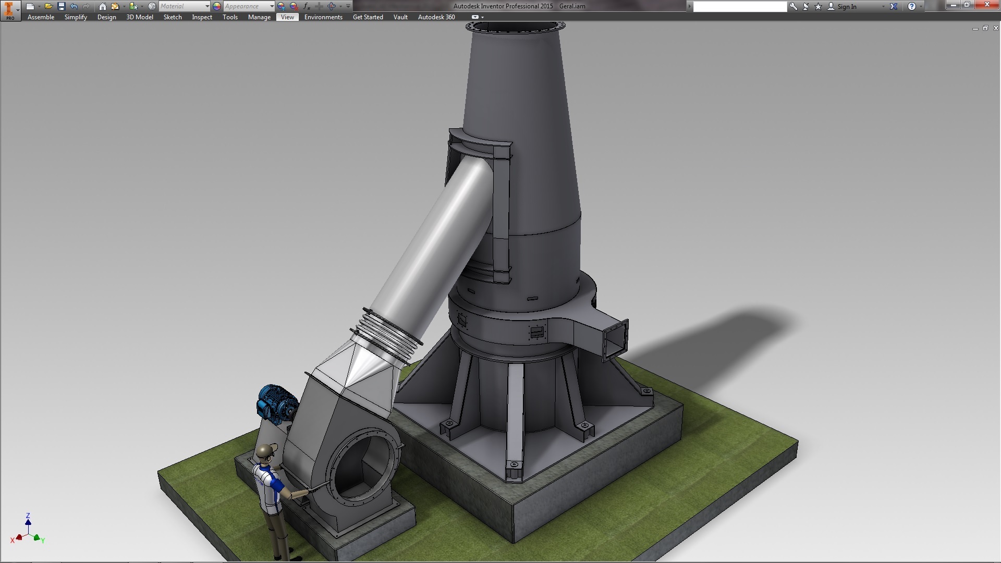Click the help search input field

739,6
